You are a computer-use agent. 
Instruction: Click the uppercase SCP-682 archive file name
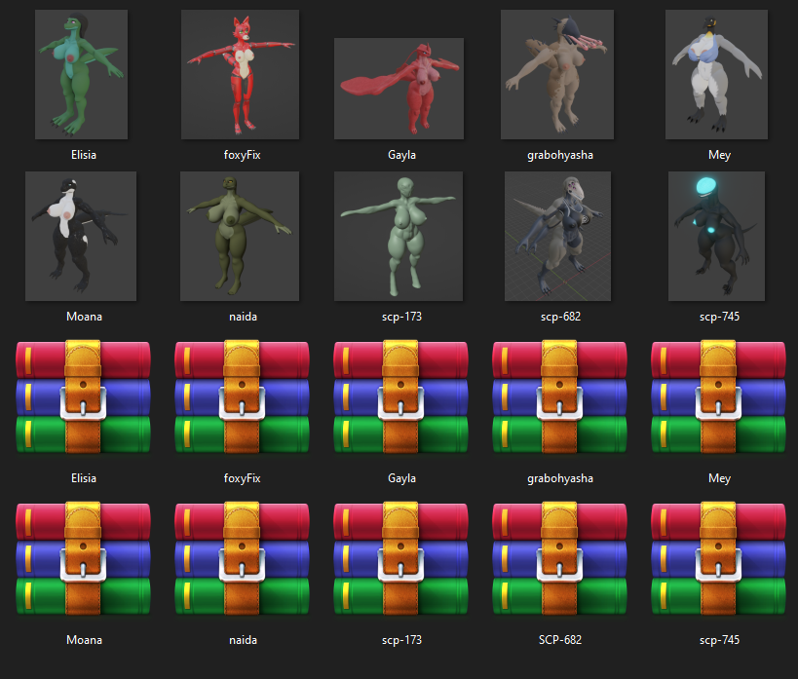(560, 640)
